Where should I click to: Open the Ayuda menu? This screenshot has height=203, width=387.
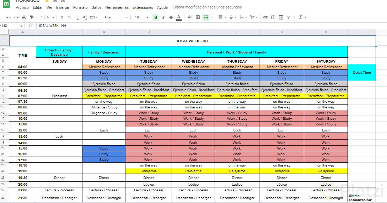pyautogui.click(x=162, y=7)
